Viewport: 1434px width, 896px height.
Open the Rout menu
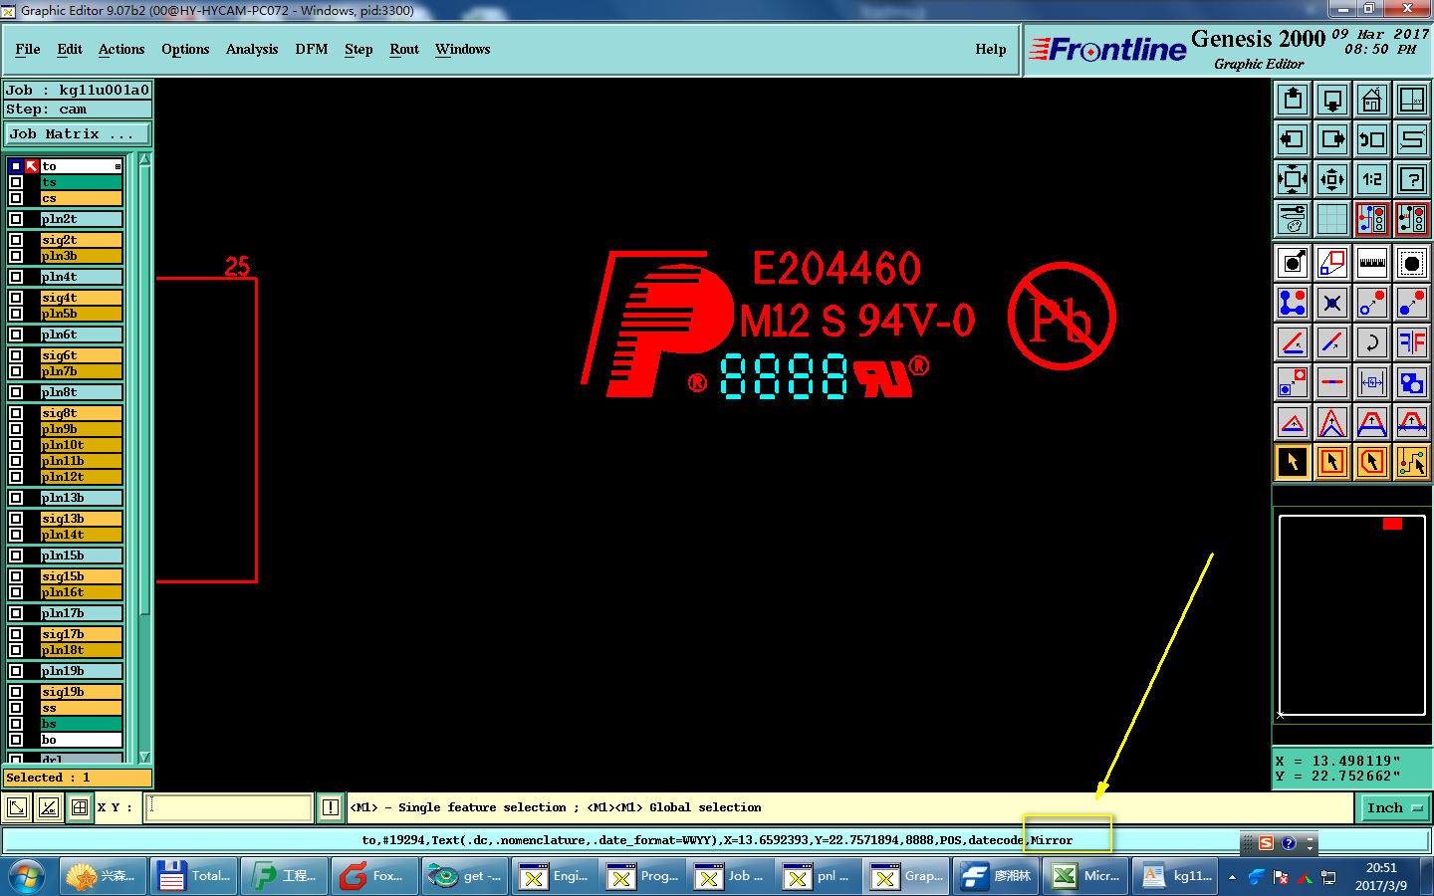[x=404, y=49]
